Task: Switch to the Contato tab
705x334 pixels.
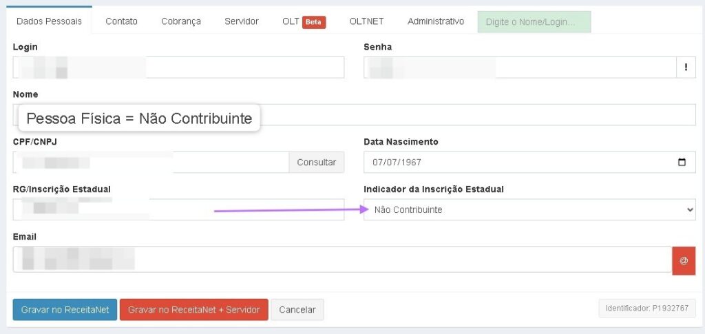Action: (121, 21)
